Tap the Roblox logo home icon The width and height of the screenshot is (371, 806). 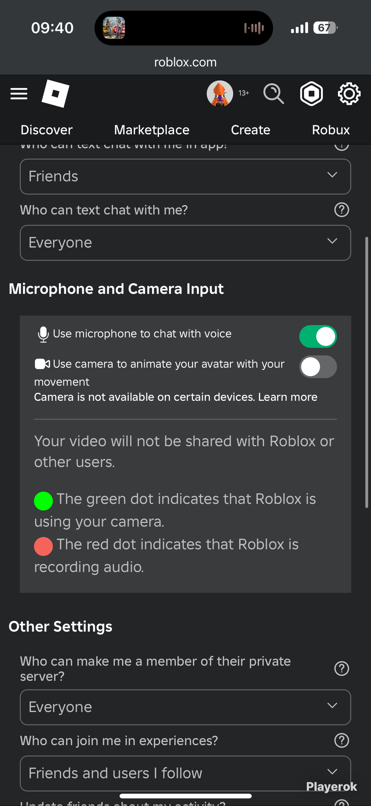[x=55, y=93]
